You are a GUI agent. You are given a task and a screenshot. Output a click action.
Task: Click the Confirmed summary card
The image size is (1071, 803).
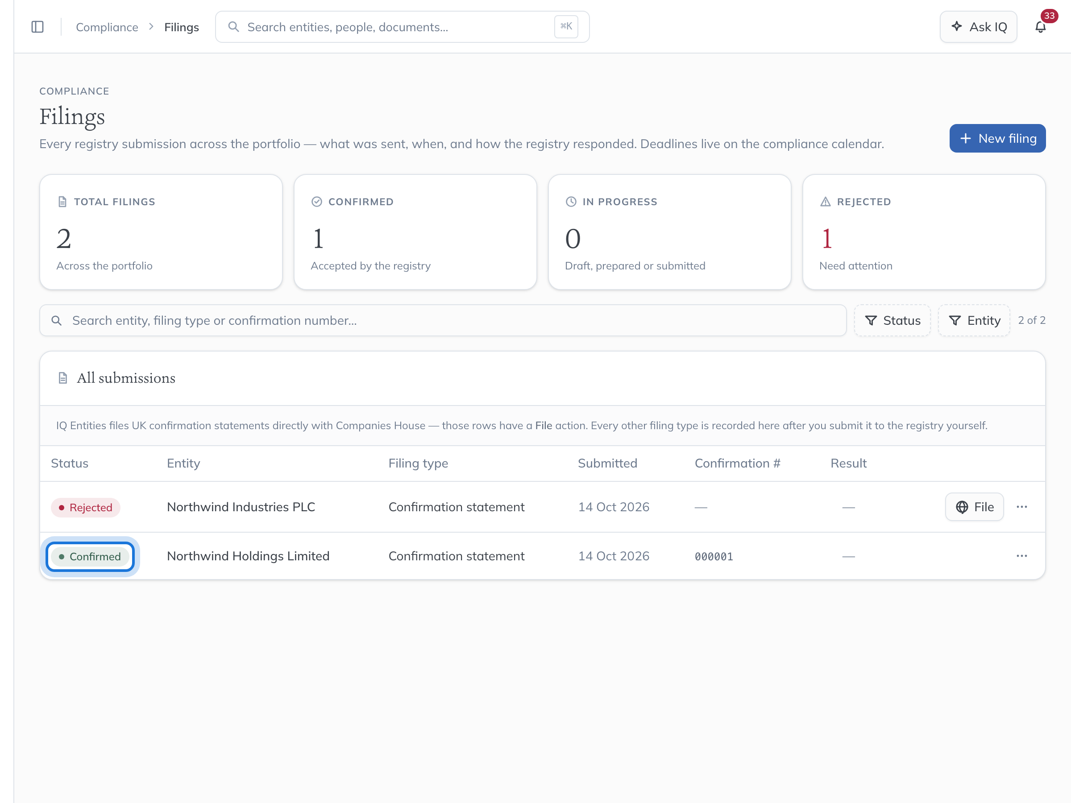415,232
